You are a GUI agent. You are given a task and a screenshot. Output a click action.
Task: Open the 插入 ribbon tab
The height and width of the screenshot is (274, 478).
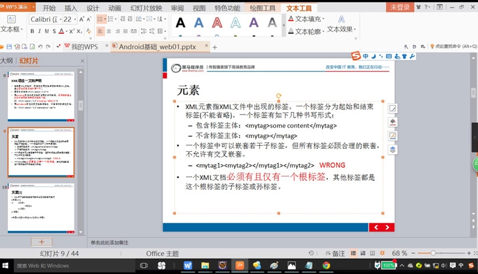[x=71, y=8]
